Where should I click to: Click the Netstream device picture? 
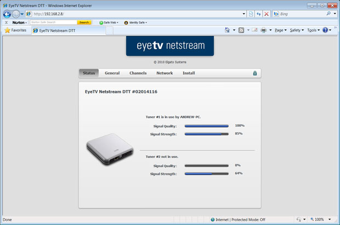[x=110, y=149]
